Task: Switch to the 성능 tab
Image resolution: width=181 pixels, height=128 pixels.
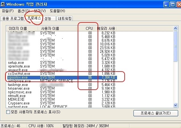Action: pos(48,19)
